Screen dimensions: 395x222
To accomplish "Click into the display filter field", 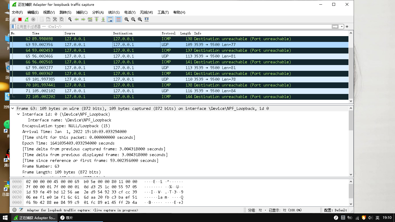I will [173, 27].
